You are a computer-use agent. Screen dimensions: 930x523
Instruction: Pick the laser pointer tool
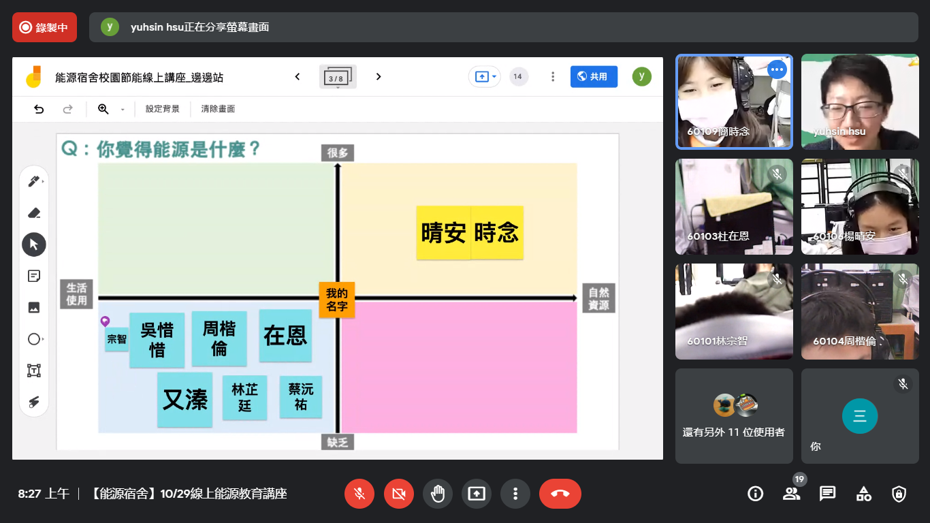click(x=34, y=402)
